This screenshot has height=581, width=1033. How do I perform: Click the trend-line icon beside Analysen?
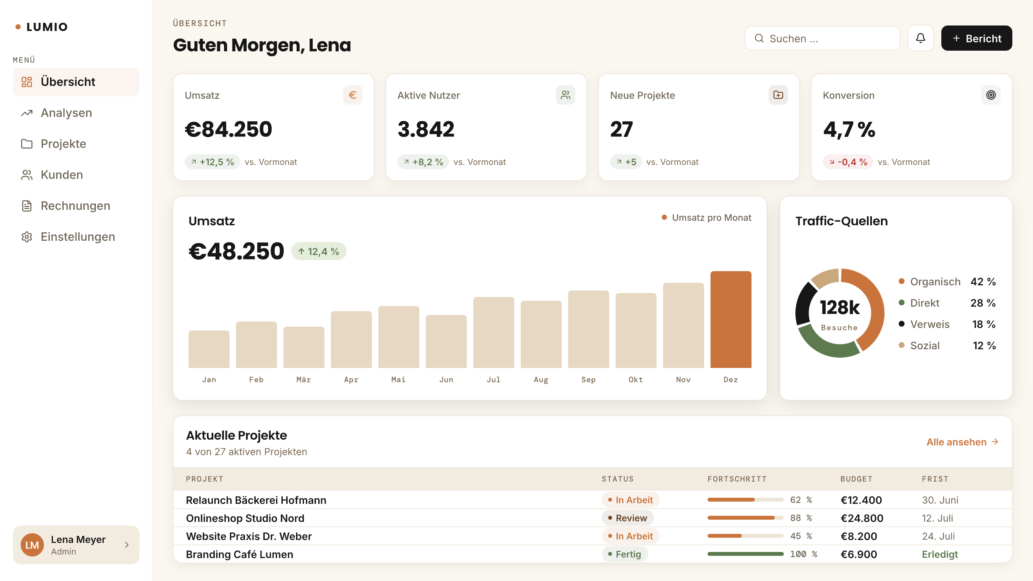pos(27,113)
